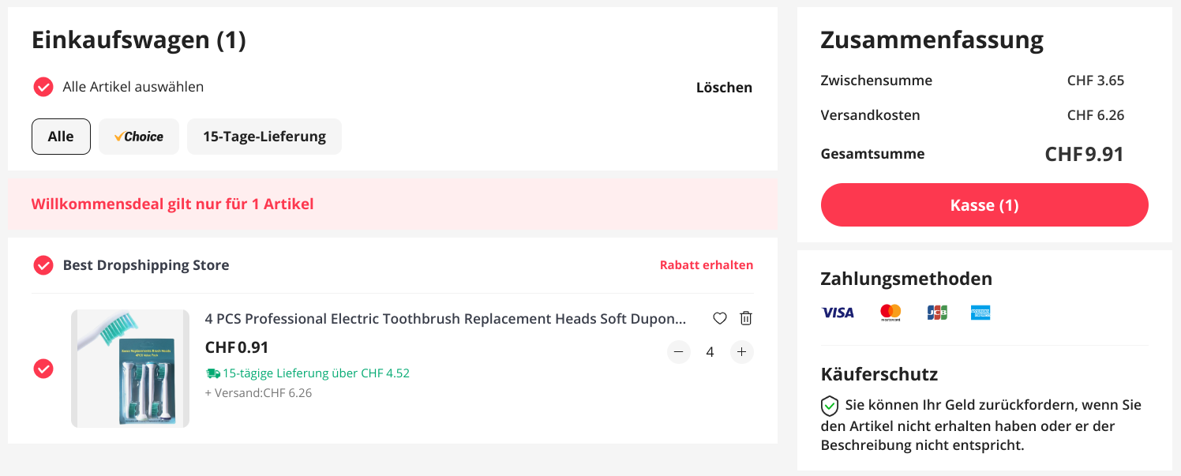Click the buyer protection shield icon
1181x476 pixels.
830,406
